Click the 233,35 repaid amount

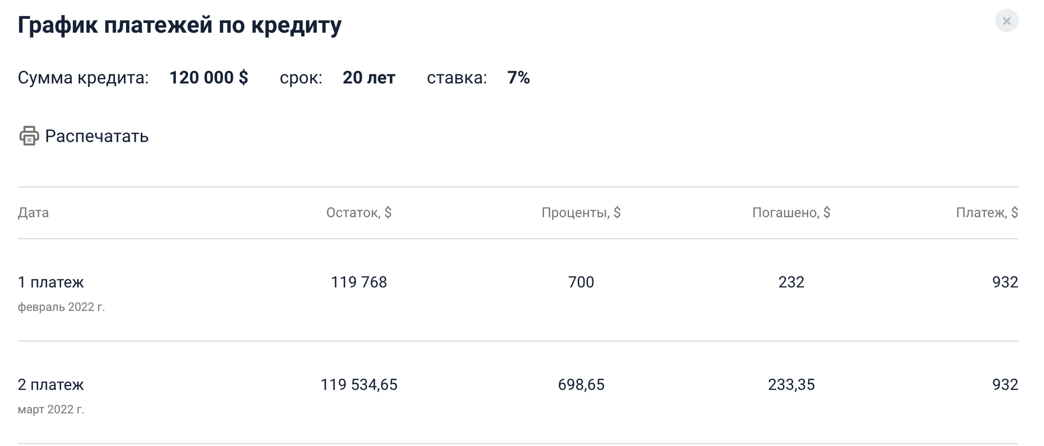tap(791, 384)
